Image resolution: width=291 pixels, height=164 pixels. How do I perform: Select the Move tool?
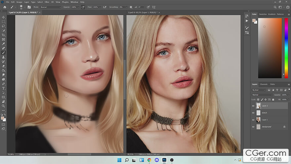point(3,17)
